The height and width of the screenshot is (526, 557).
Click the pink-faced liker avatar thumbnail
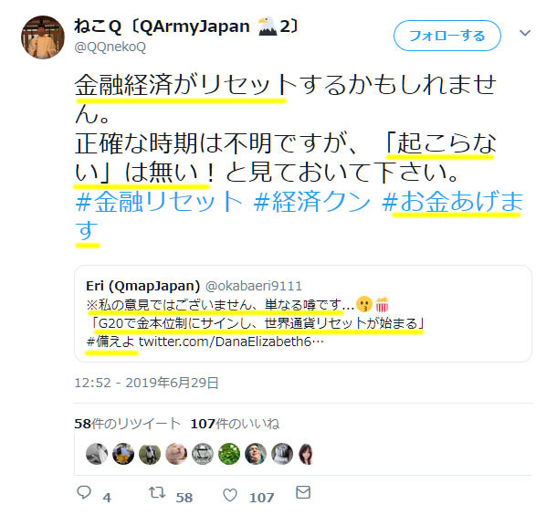[x=176, y=454]
